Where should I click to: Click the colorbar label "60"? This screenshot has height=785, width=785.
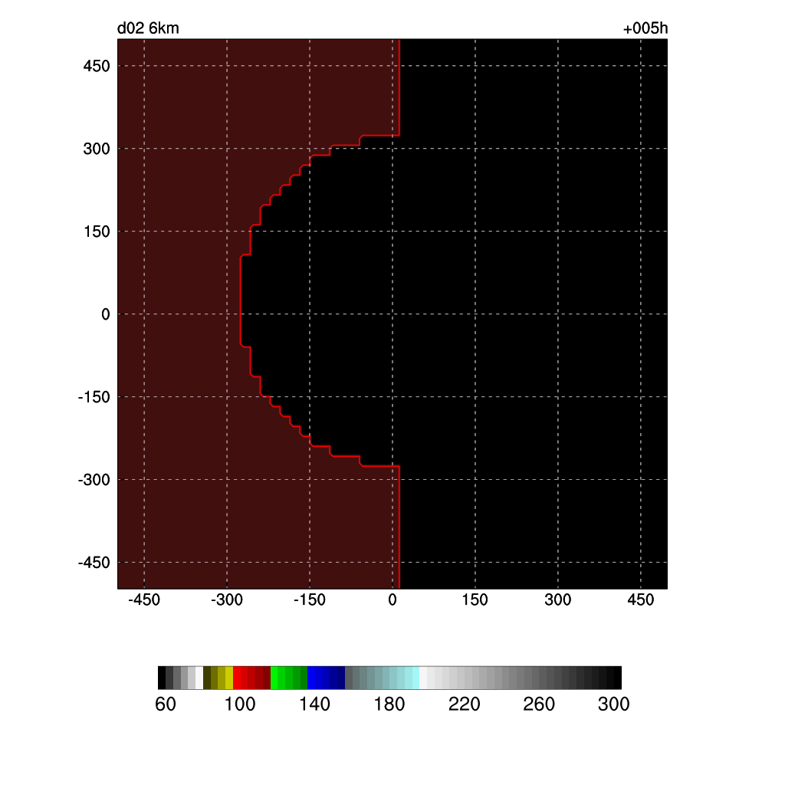point(165,705)
